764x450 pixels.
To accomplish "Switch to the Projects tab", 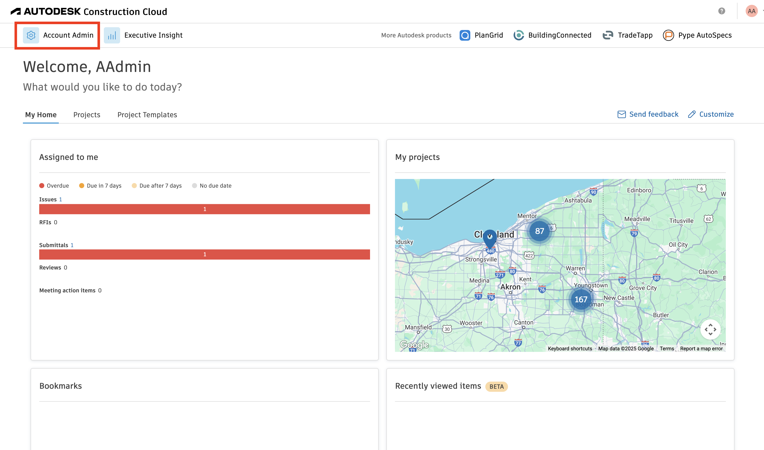I will click(87, 115).
